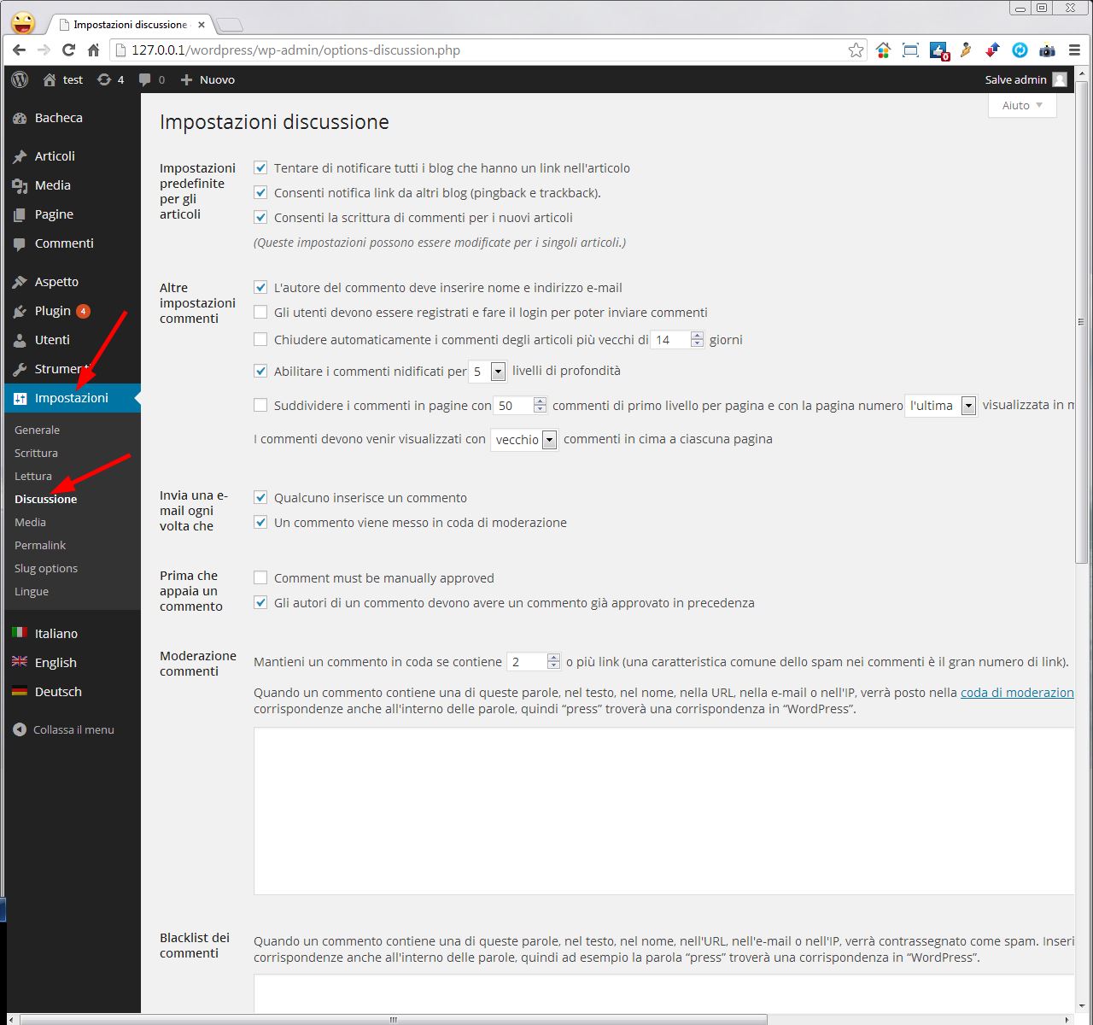This screenshot has width=1093, height=1025.
Task: Open Lettura settings submenu item
Action: tap(33, 477)
